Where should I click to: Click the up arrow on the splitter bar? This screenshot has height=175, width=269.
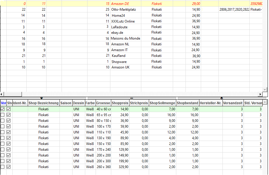click(222, 98)
